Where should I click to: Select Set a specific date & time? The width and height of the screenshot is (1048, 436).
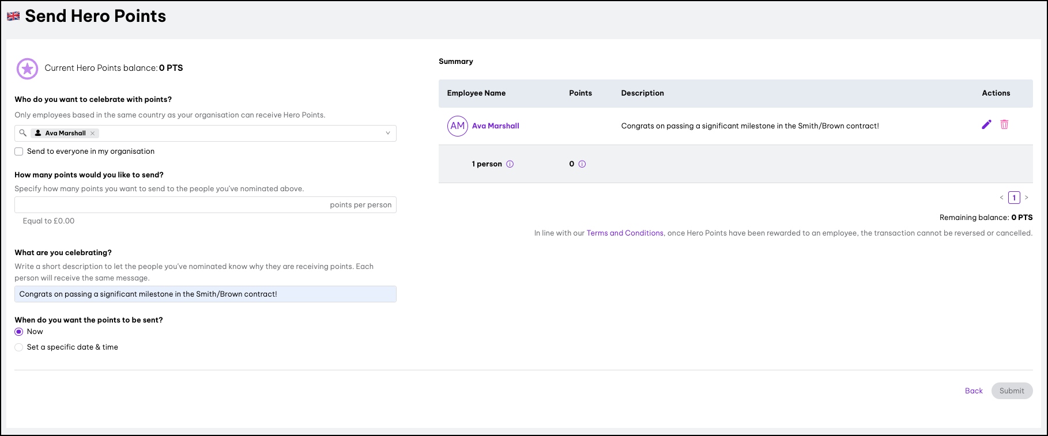pyautogui.click(x=19, y=347)
